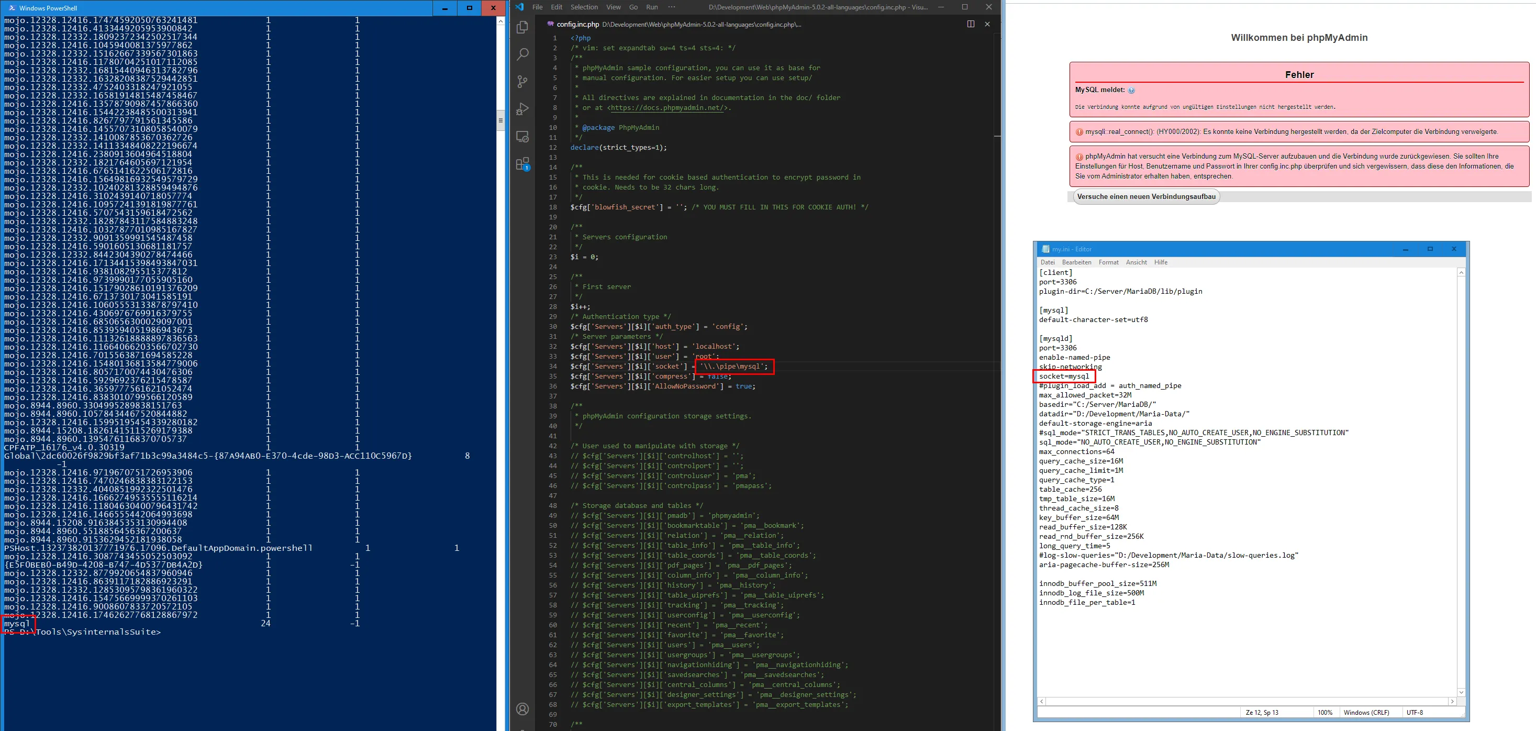
Task: Click the Windows (CRLF) status bar field
Action: [x=1366, y=713]
